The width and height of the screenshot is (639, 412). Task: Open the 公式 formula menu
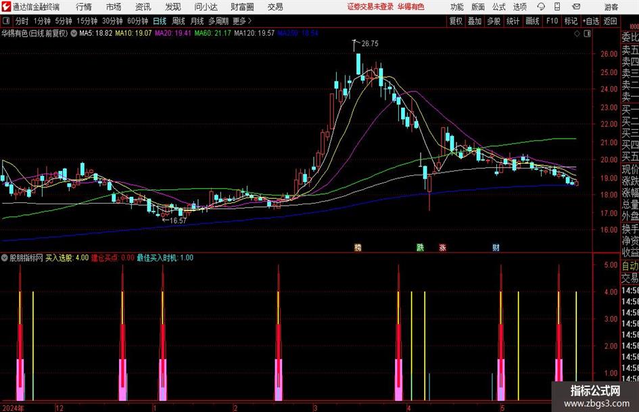[x=499, y=7]
